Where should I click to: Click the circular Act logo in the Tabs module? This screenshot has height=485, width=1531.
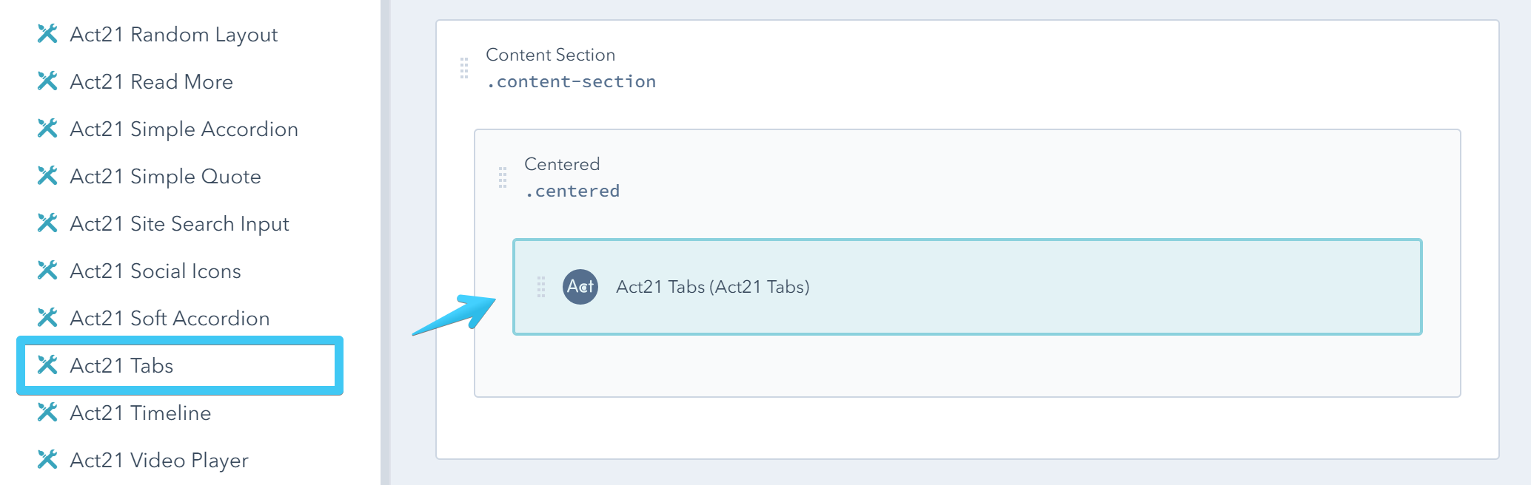(580, 287)
